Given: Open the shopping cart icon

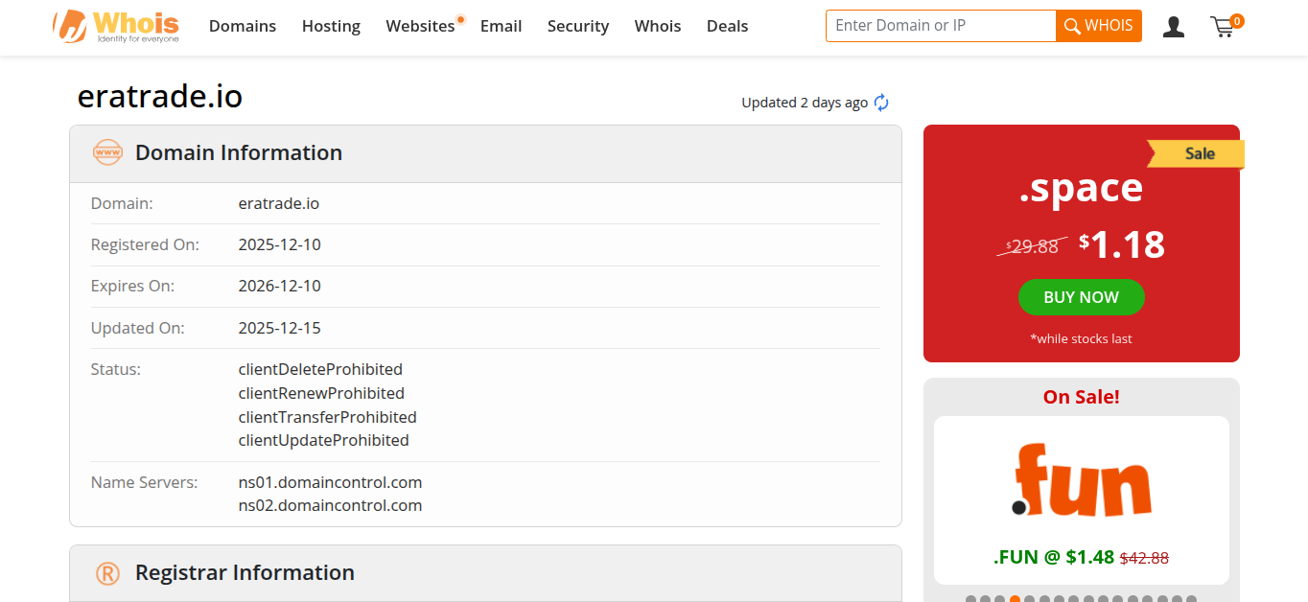Looking at the screenshot, I should point(1226,26).
